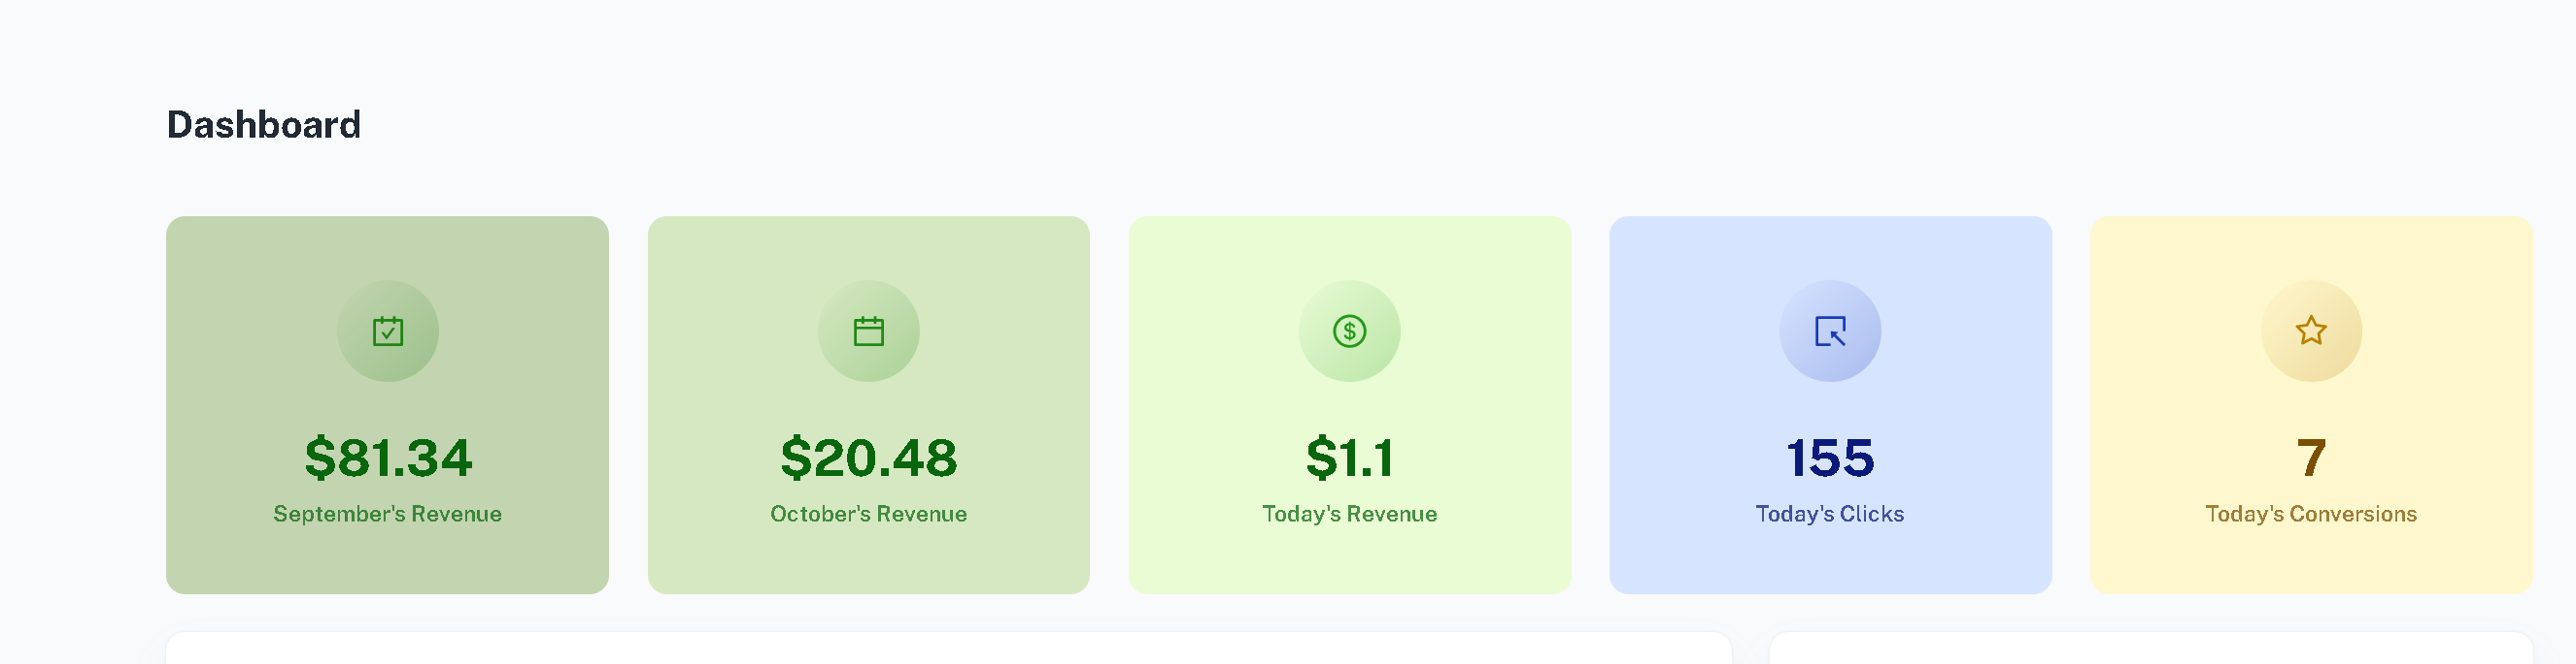
Task: Open the October's Revenue label
Action: pos(868,513)
